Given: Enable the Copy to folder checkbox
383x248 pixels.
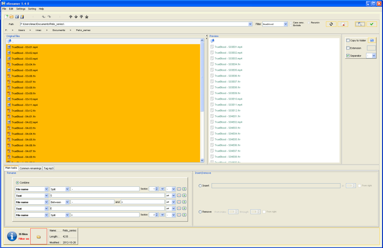Looking at the screenshot, I should coord(348,40).
